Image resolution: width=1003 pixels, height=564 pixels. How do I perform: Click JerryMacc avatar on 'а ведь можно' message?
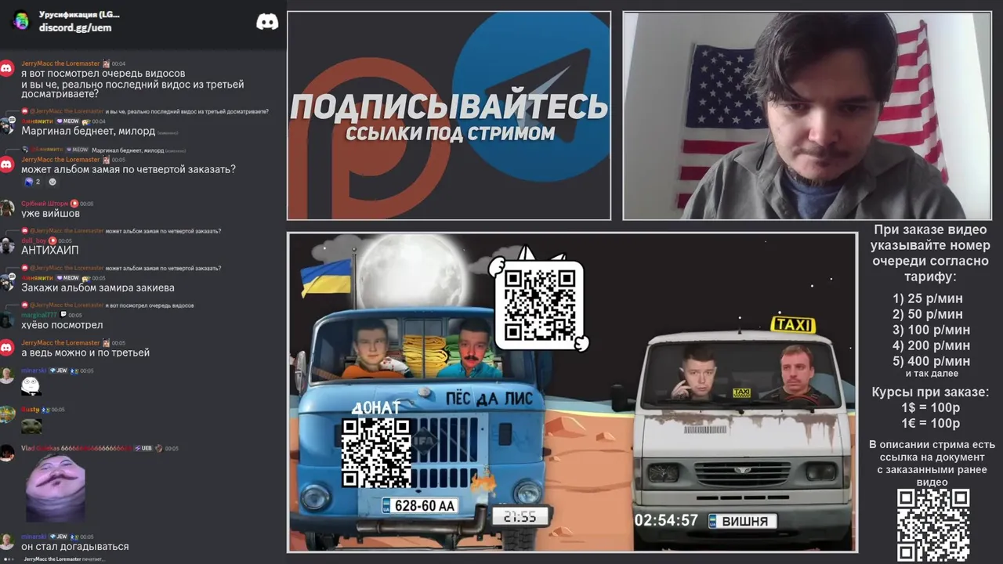coord(7,347)
